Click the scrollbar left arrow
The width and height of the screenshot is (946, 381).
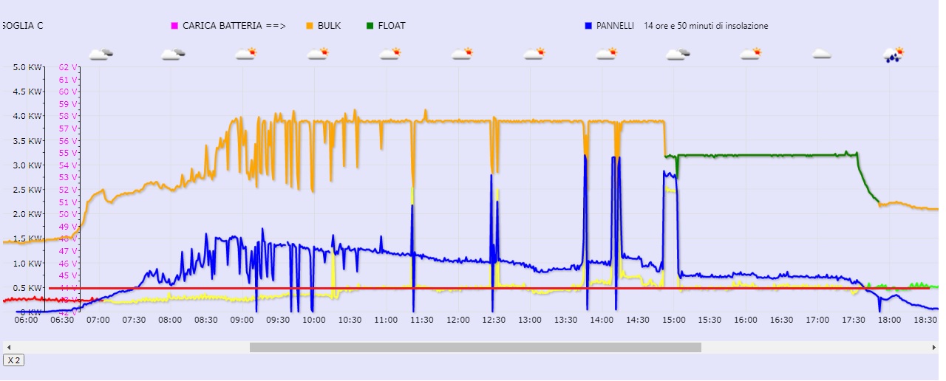pyautogui.click(x=7, y=347)
